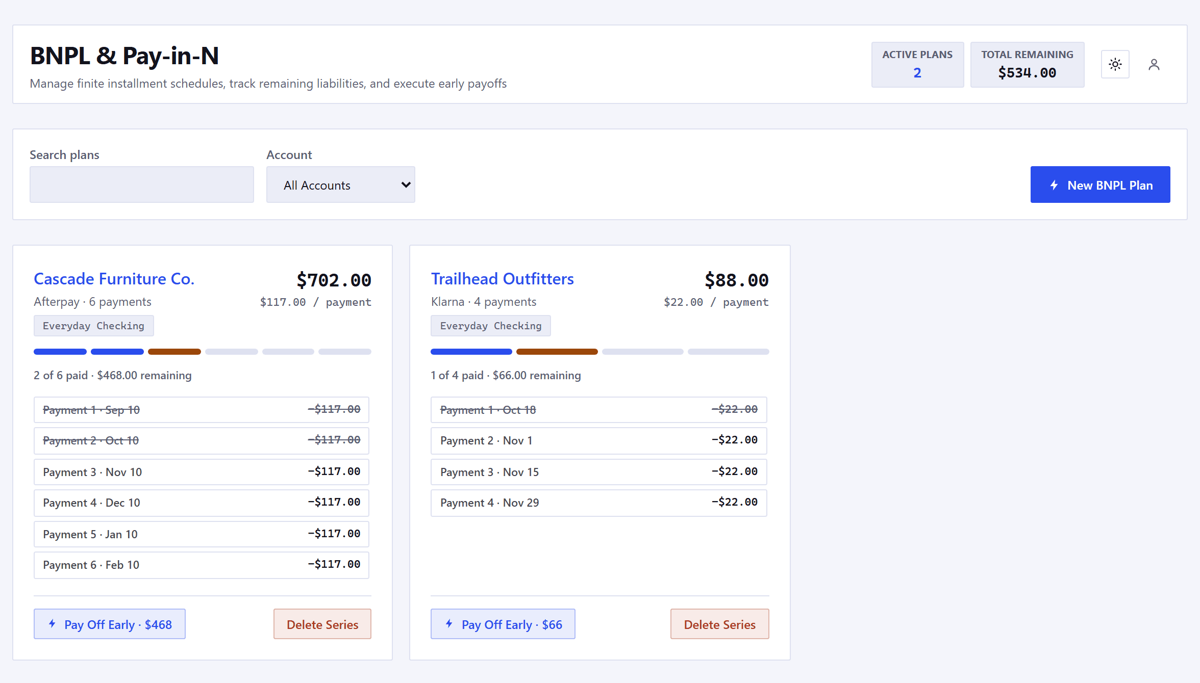Click the $702.00 total on Cascade card
This screenshot has width=1200, height=683.
[x=334, y=280]
